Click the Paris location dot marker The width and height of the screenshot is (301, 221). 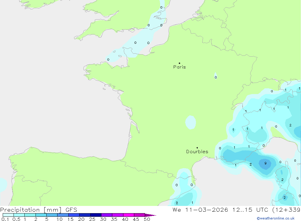pyautogui.click(x=179, y=63)
